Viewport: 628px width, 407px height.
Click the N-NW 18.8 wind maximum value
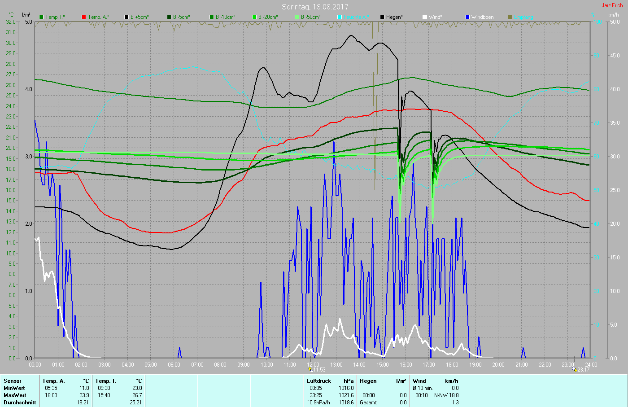tap(446, 395)
